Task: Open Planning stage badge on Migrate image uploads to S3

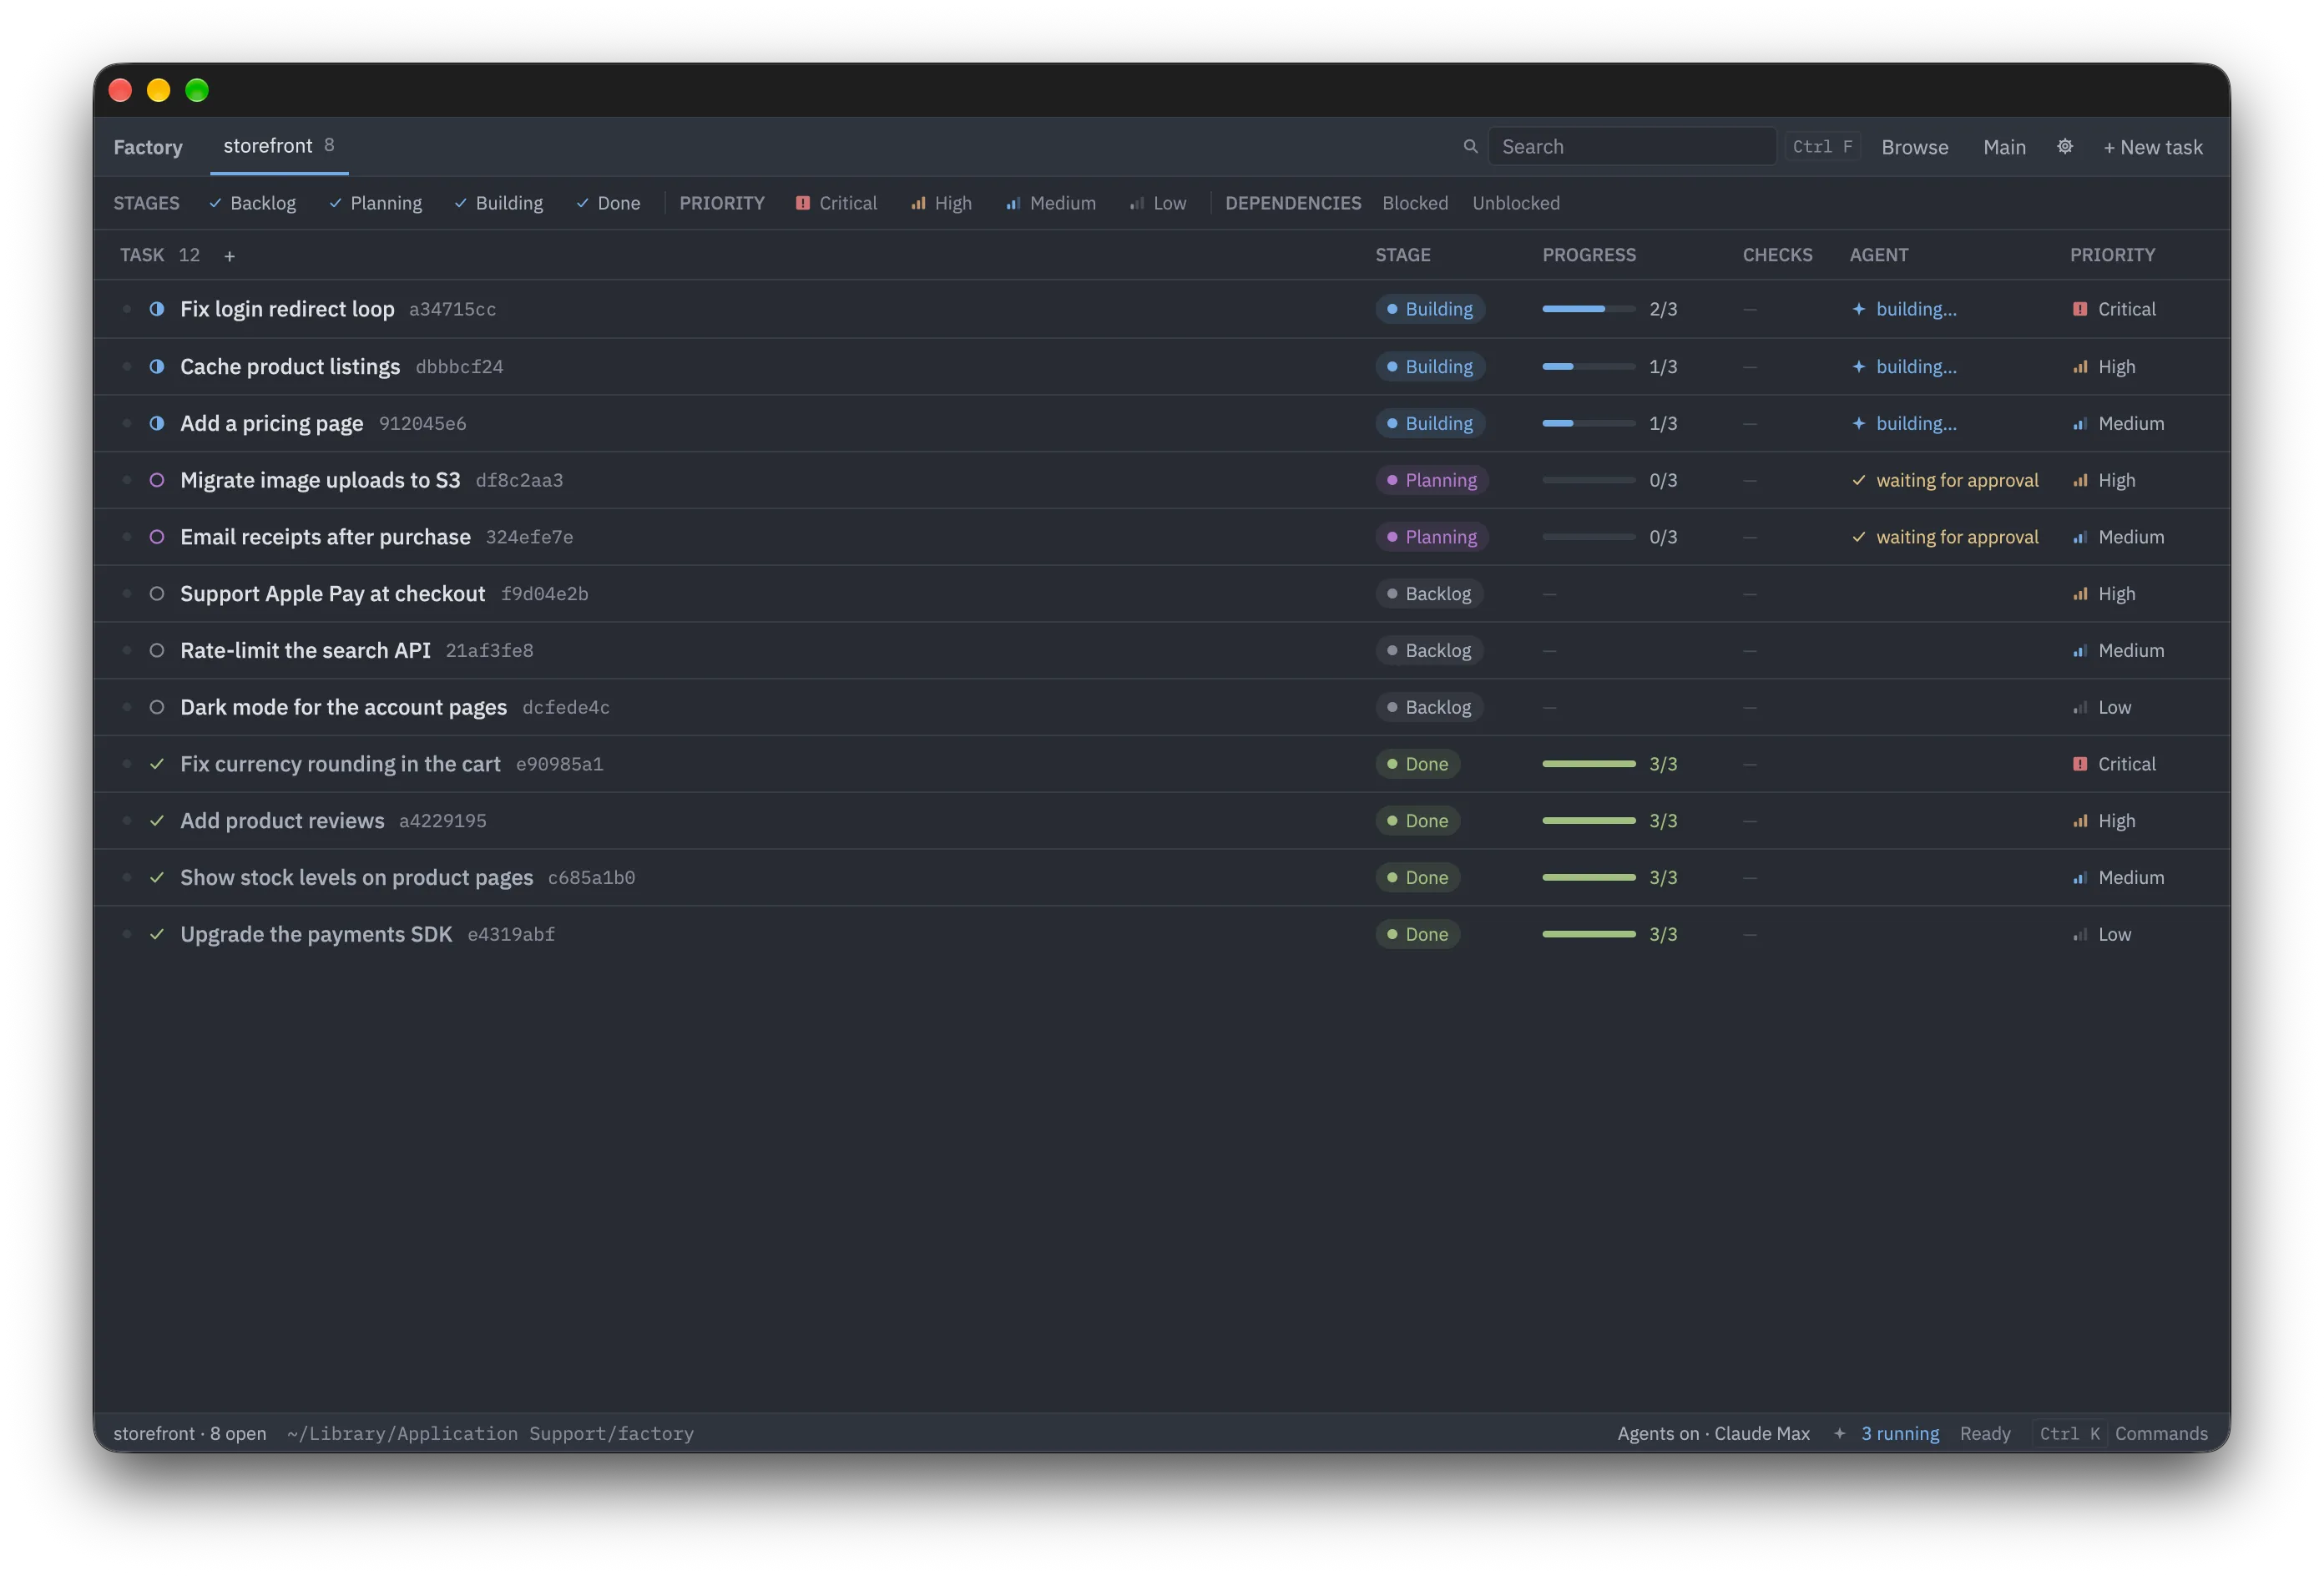Action: click(1432, 480)
